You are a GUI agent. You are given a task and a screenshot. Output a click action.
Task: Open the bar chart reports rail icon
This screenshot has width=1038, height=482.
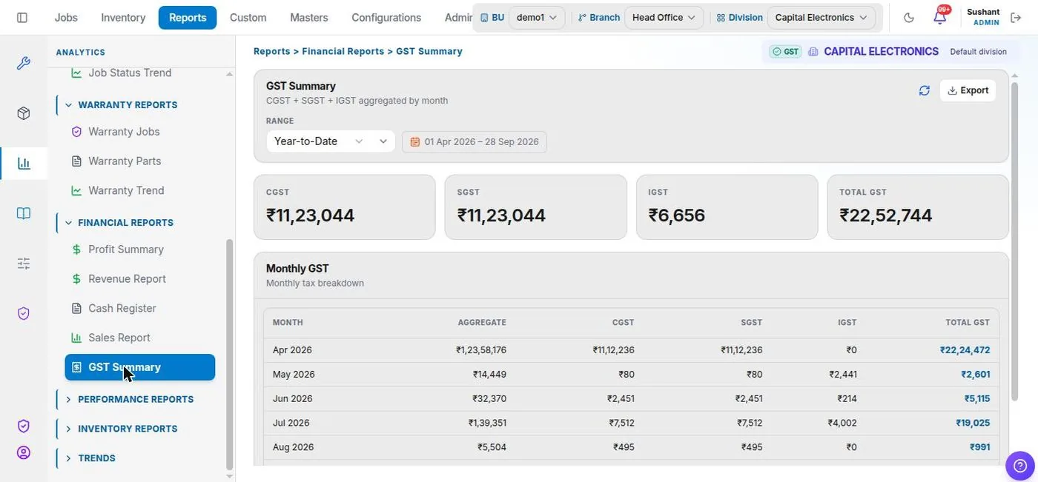click(24, 164)
